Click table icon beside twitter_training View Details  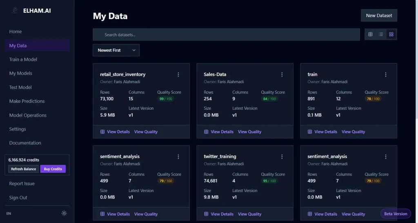tap(206, 214)
